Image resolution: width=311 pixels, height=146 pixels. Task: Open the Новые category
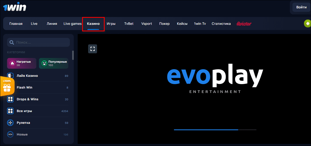pos(38,135)
